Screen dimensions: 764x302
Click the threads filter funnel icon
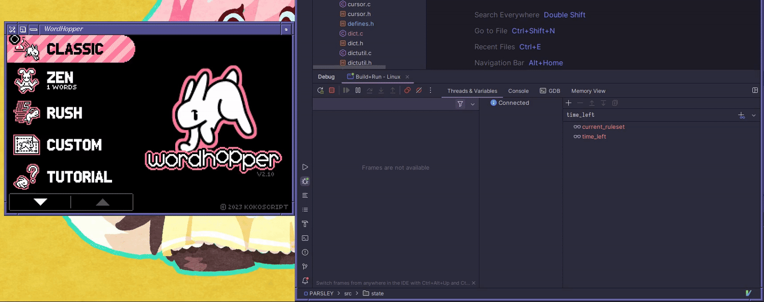[x=460, y=104]
